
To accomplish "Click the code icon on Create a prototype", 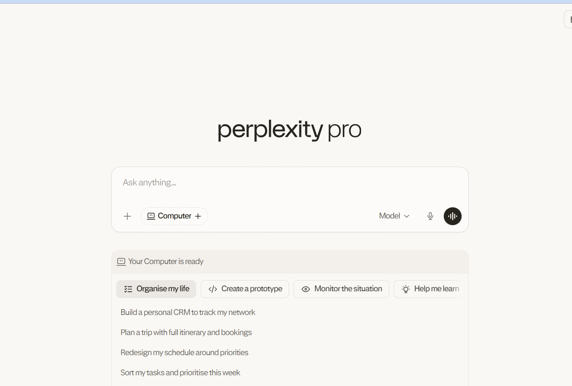I will pyautogui.click(x=212, y=289).
